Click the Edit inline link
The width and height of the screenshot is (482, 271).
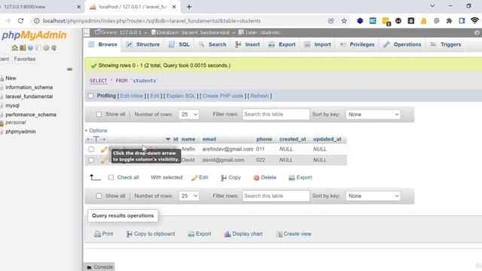tap(132, 96)
